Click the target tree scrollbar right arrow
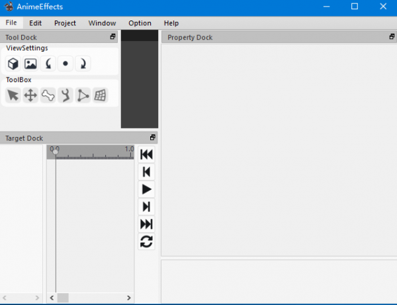397x305 pixels. 37,298
